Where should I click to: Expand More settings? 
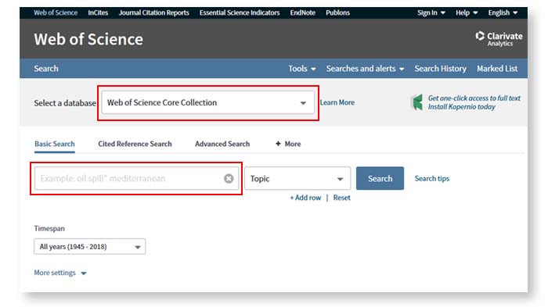[60, 273]
